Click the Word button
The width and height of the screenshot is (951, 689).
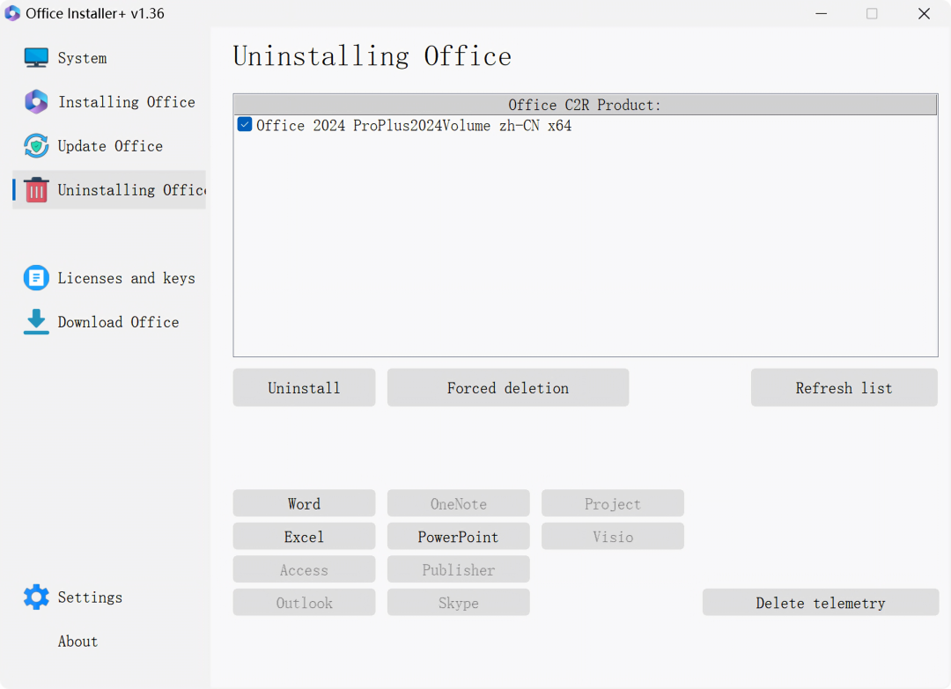(304, 503)
